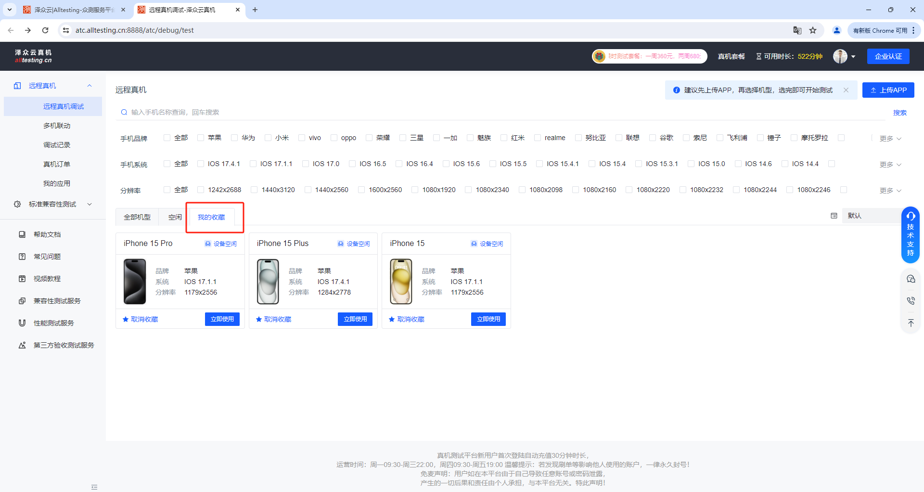Click 立即使用 for iPhone 15 Pro
This screenshot has height=492, width=924.
[222, 319]
